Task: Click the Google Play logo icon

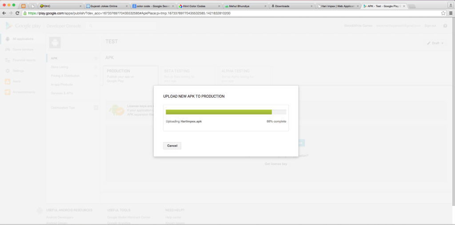Action: coord(9,26)
